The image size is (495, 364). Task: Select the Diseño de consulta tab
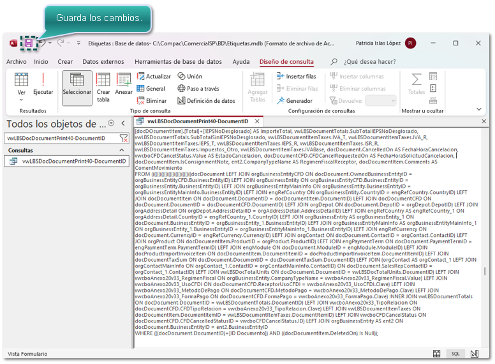point(286,61)
